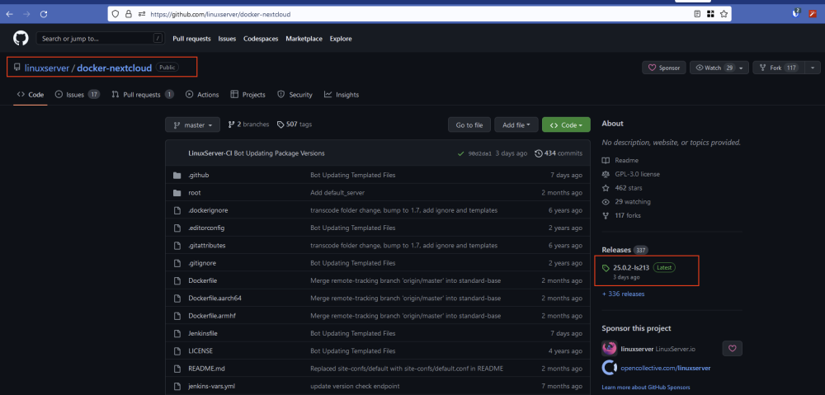Click the LICENSE file icon
This screenshot has height=395, width=825.
click(177, 350)
